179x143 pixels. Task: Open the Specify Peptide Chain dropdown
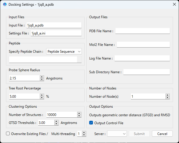64,52
